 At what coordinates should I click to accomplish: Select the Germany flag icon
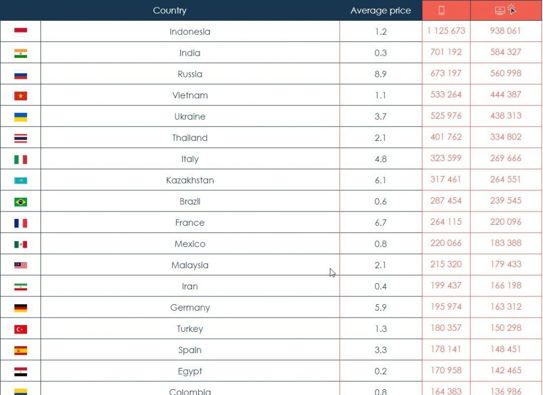[x=21, y=308]
